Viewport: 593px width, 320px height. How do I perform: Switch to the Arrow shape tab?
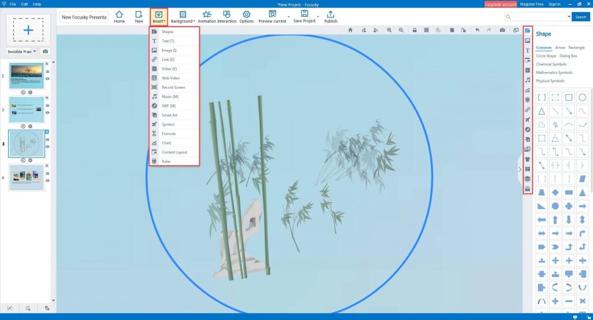[x=560, y=47]
